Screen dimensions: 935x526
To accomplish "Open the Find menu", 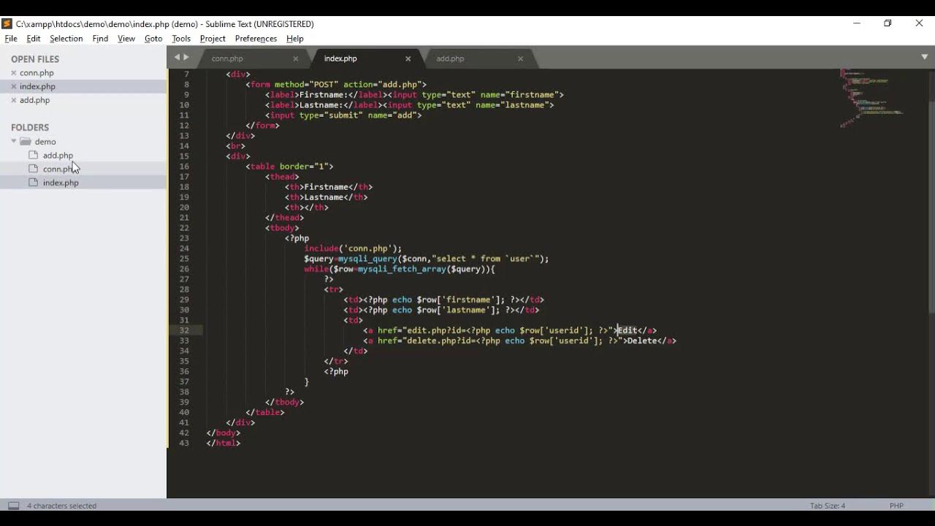I will coord(100,39).
